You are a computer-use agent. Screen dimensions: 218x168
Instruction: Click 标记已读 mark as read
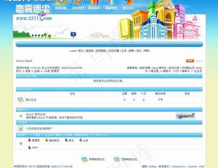point(174,68)
